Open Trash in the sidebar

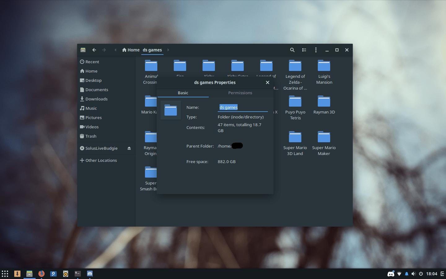click(x=106, y=136)
